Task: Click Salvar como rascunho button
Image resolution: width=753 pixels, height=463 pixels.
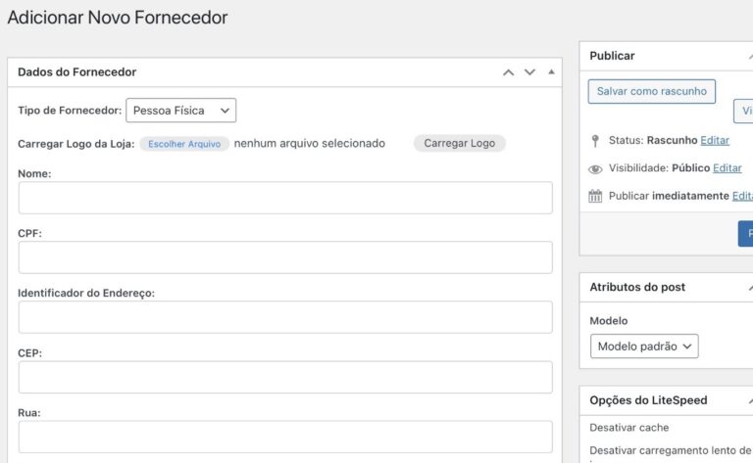Action: click(652, 91)
